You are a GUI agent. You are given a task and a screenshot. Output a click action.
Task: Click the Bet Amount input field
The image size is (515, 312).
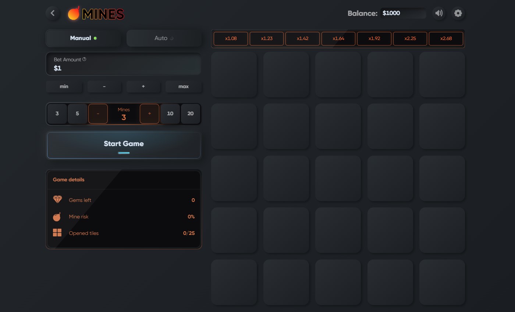(x=124, y=64)
